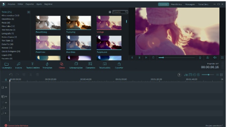The height and width of the screenshot is (127, 227).
Task: Select the Transições tool icon
Action: click(x=47, y=64)
